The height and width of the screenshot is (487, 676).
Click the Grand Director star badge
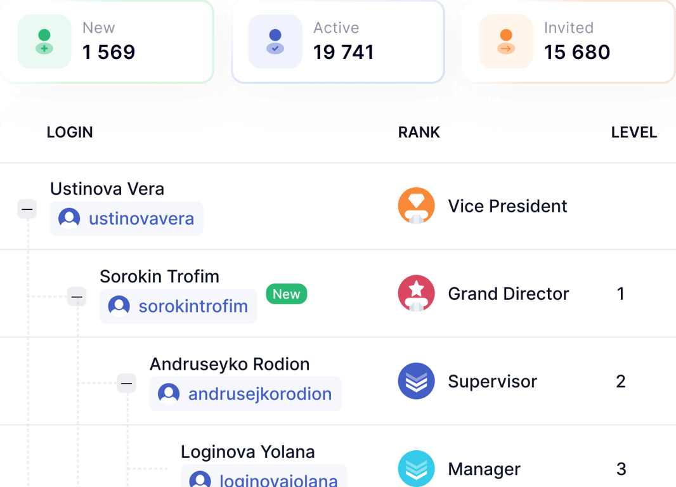click(417, 294)
